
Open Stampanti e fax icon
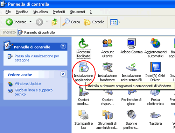point(84,115)
